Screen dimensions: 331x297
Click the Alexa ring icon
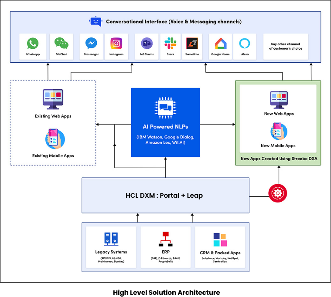[x=245, y=43]
